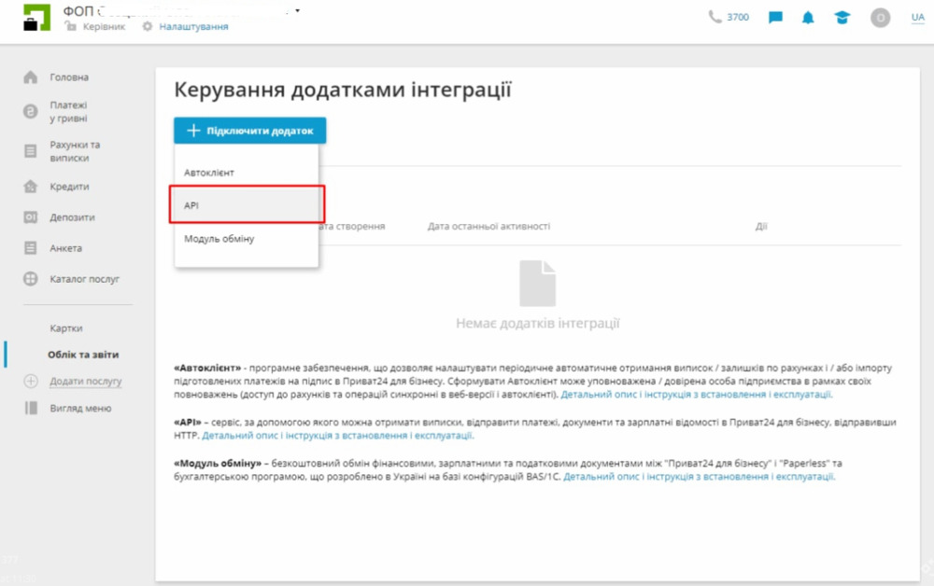Collapse the Підключити додаток dropdown button

tap(249, 131)
